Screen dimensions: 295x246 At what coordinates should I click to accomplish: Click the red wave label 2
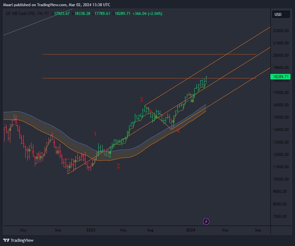point(118,166)
